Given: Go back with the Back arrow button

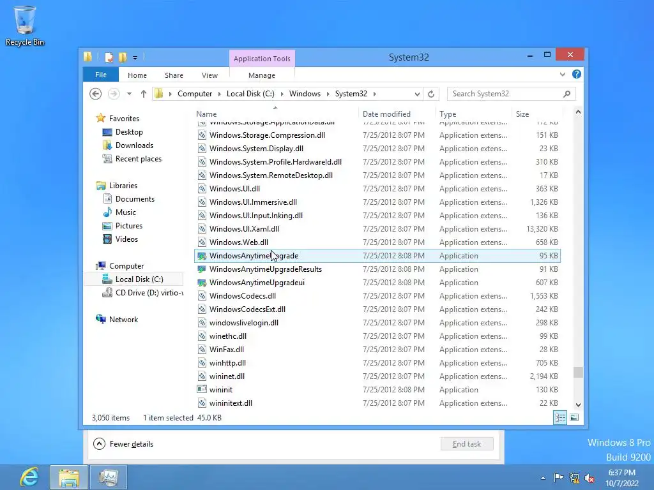Looking at the screenshot, I should click(x=96, y=94).
